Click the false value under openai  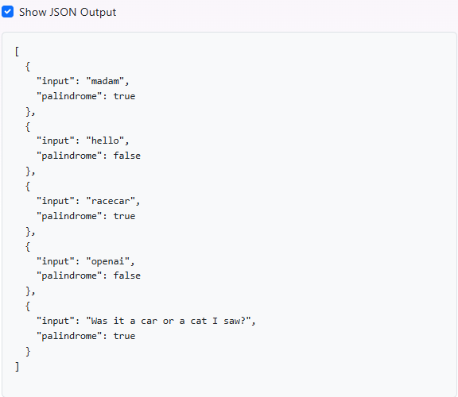[x=127, y=276]
